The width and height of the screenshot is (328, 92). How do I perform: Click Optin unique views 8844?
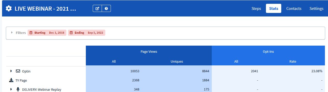click(x=205, y=71)
